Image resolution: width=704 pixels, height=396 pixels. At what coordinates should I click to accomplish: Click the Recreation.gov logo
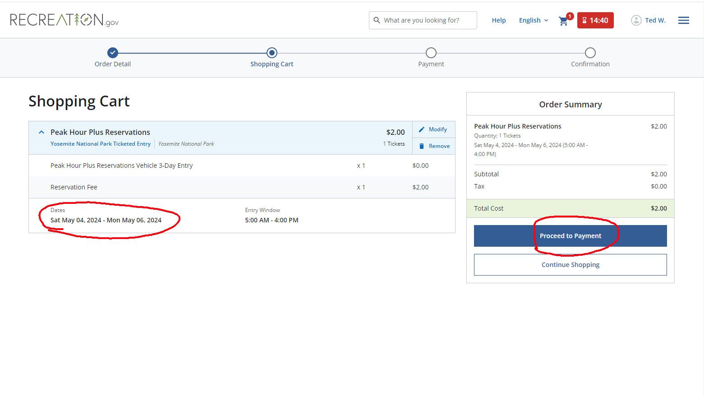click(x=64, y=20)
